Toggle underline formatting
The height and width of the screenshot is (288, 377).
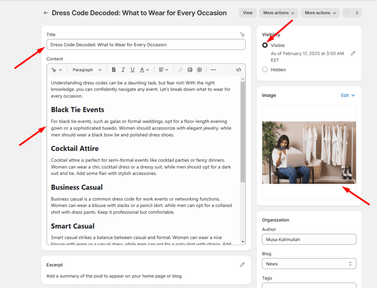(133, 70)
